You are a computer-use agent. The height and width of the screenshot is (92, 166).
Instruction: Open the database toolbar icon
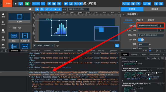54,4
